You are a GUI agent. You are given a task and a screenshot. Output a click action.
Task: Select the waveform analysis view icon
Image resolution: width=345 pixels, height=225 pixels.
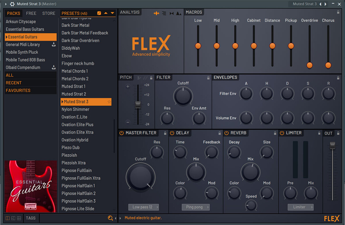pyautogui.click(x=156, y=13)
